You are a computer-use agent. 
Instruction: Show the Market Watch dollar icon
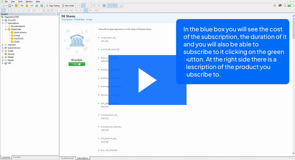[16, 6]
